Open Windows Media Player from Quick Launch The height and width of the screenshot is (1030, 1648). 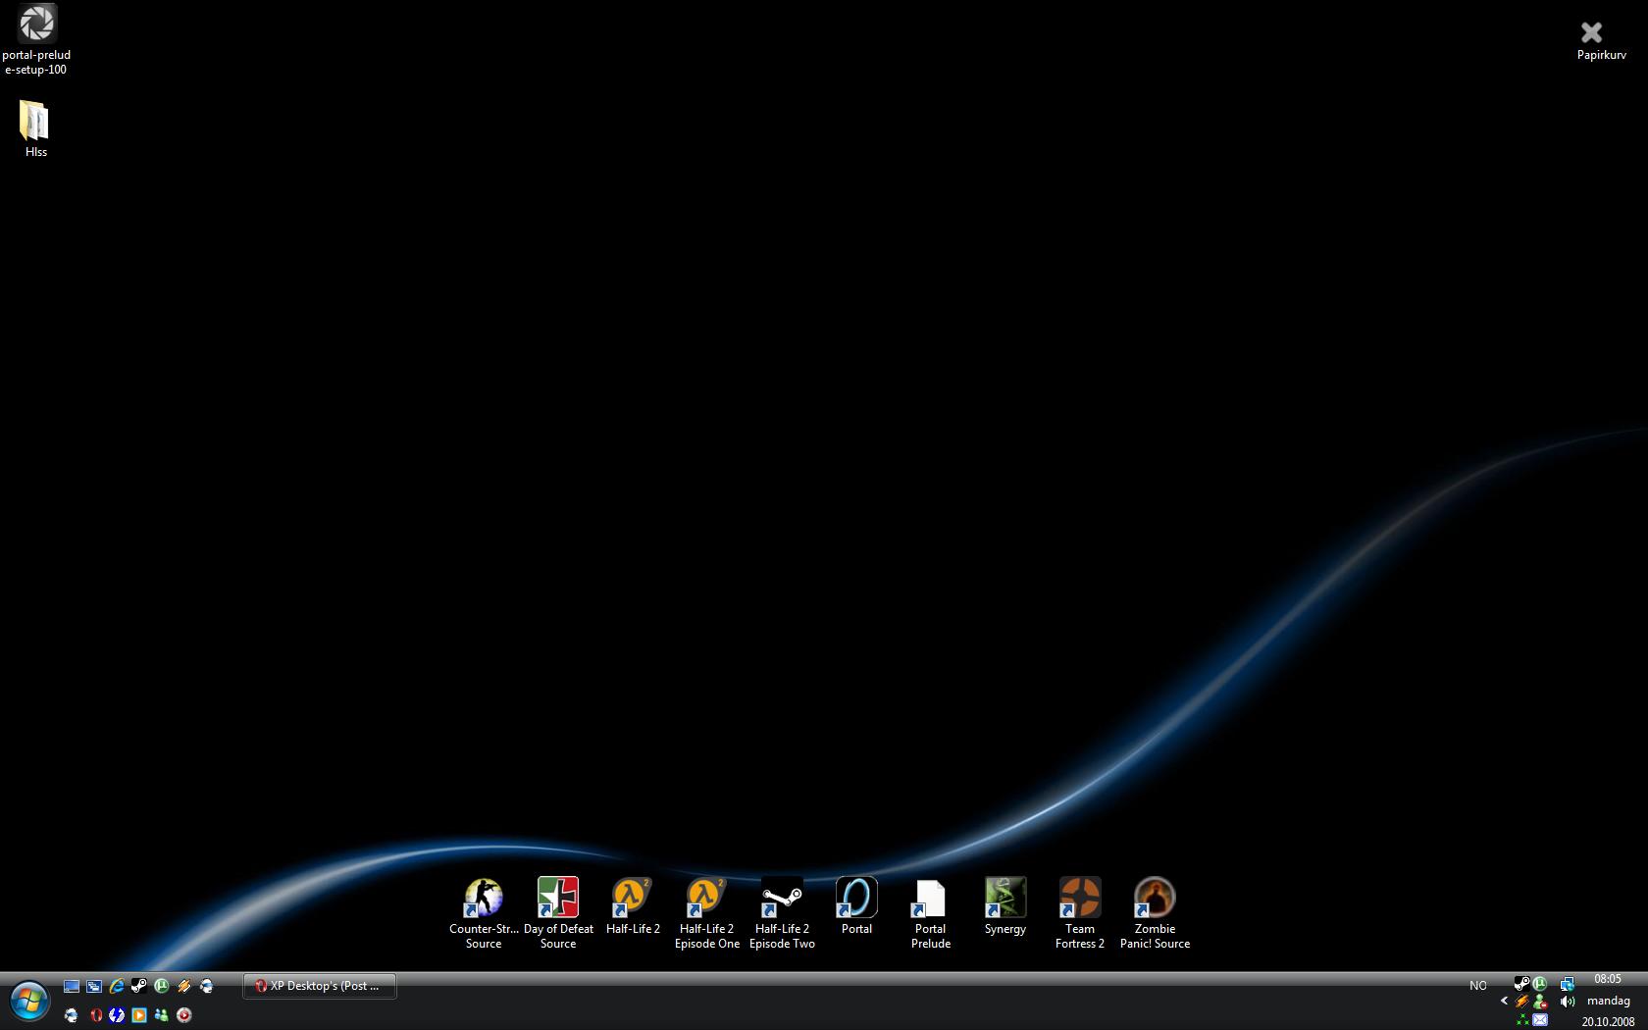pyautogui.click(x=139, y=1015)
